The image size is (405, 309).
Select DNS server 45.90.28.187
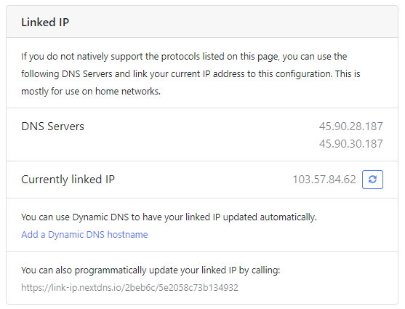tap(350, 127)
